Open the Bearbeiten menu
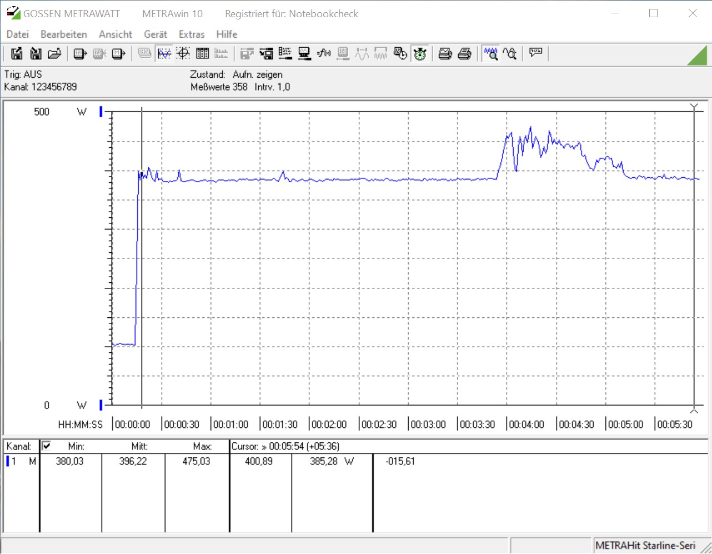 point(64,34)
